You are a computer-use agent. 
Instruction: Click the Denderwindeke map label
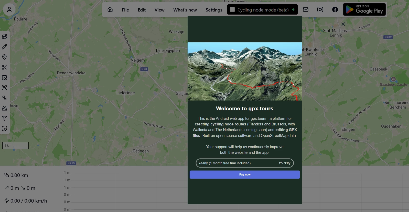(x=71, y=73)
